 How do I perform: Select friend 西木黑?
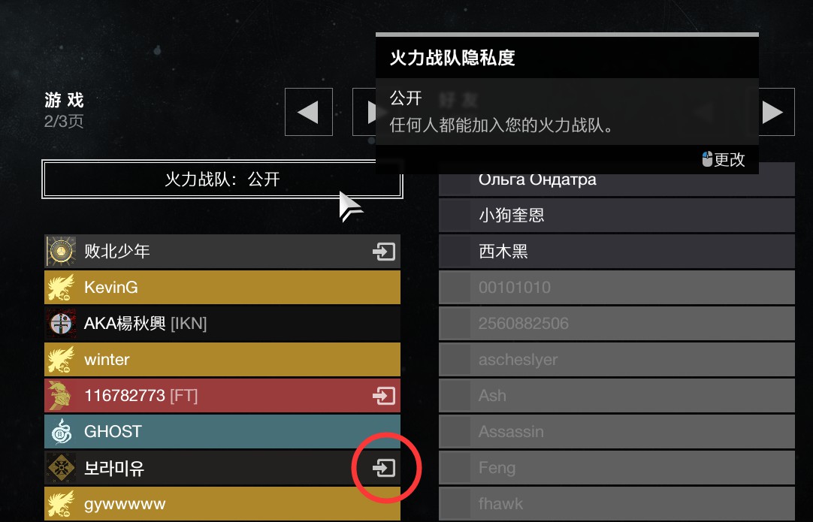[x=616, y=252]
